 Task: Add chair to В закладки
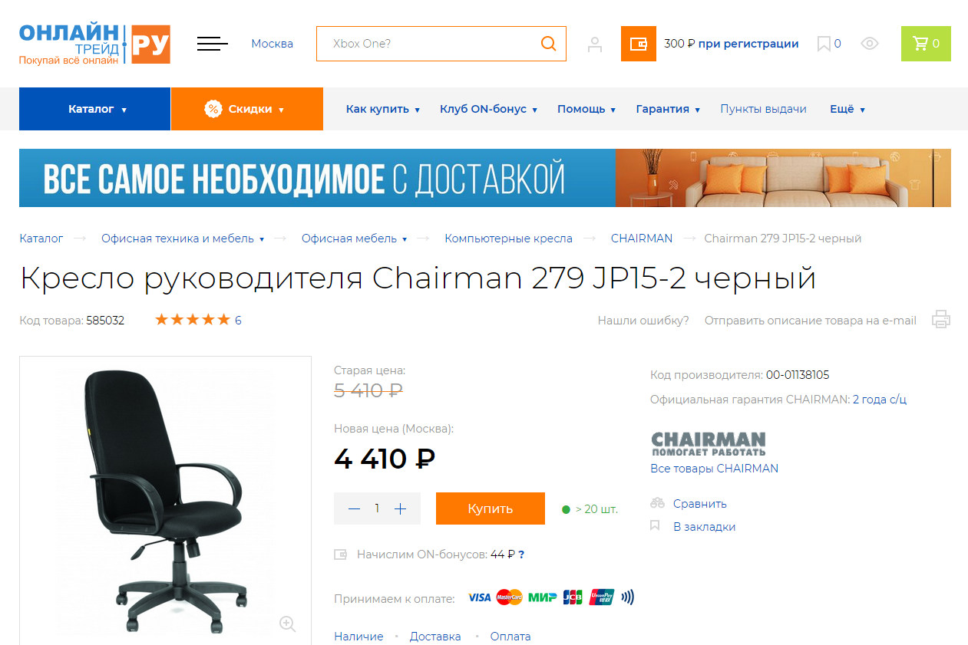coord(704,527)
